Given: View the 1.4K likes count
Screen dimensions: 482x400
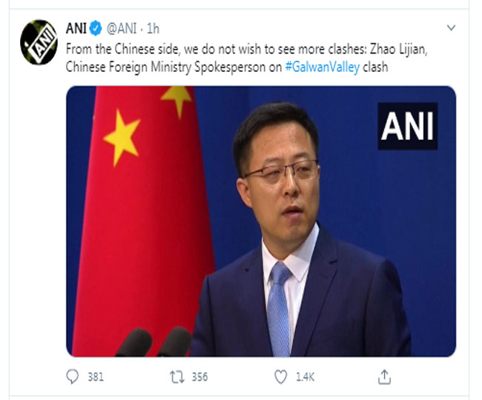Looking at the screenshot, I should click(x=305, y=377).
